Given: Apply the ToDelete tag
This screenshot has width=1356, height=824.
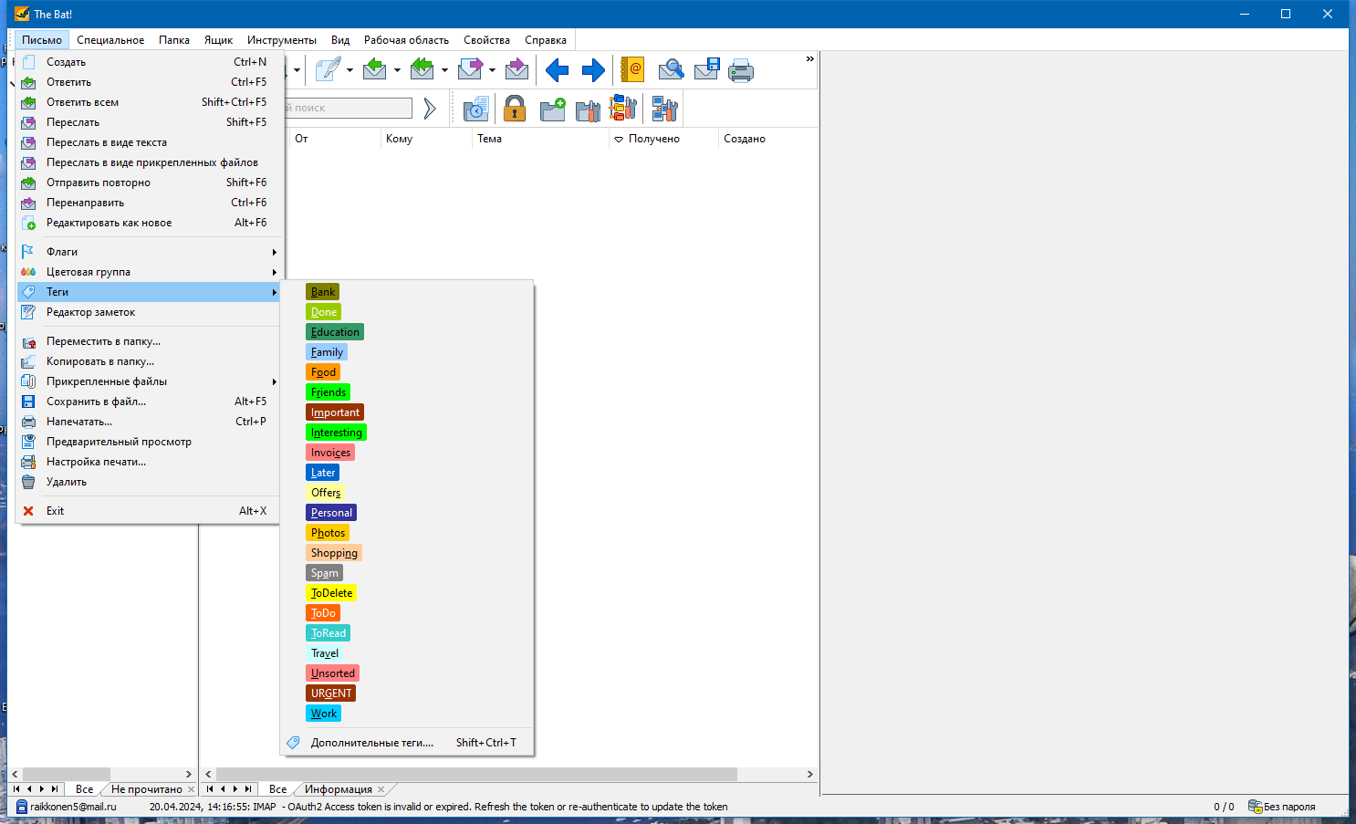Looking at the screenshot, I should pyautogui.click(x=331, y=593).
